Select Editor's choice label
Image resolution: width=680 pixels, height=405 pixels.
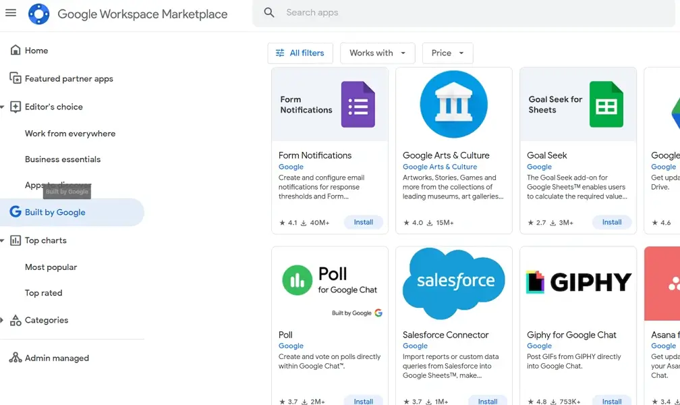54,107
